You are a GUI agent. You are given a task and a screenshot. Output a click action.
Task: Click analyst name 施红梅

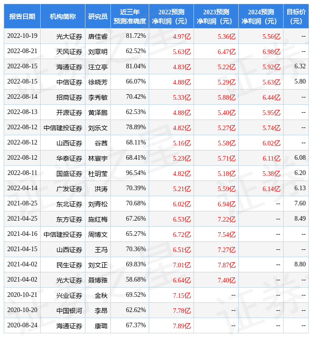98,219
